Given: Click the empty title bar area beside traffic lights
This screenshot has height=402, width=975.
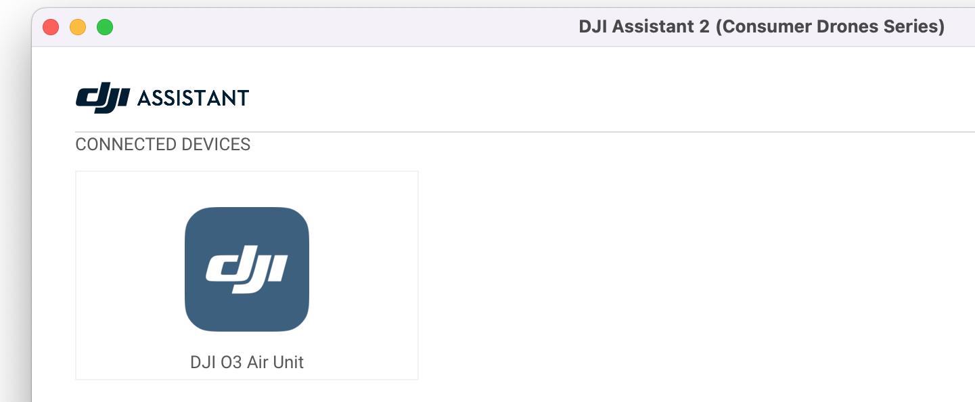Looking at the screenshot, I should tap(338, 27).
